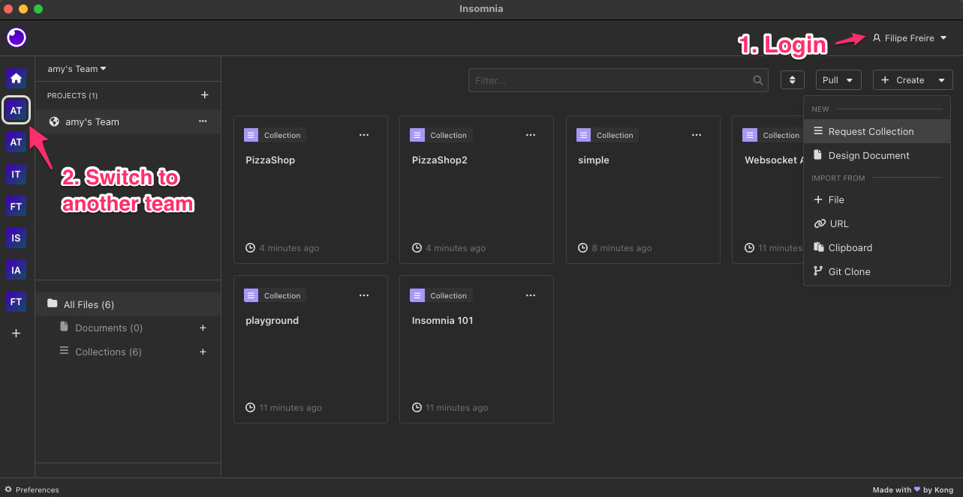Switch to the IA team
The image size is (963, 497).
[16, 270]
